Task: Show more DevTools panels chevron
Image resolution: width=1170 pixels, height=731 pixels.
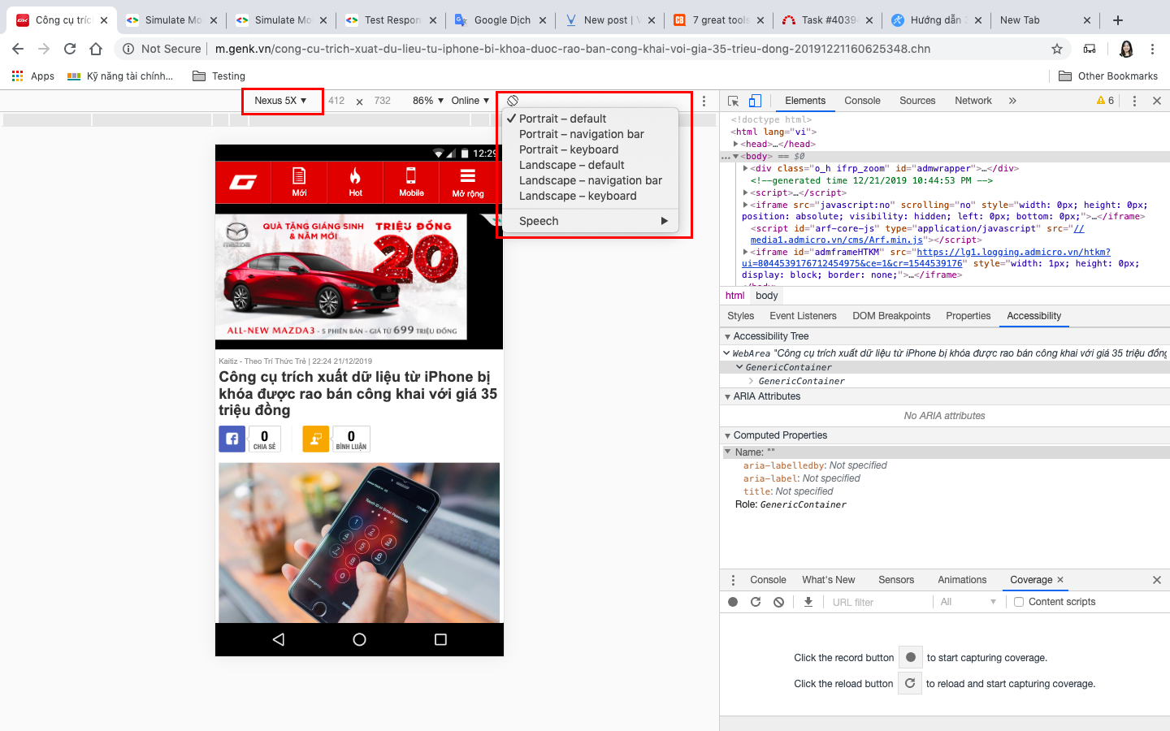Action: point(1012,101)
